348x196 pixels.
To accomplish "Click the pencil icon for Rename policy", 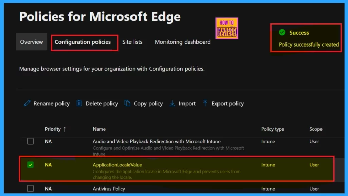I will pos(27,103).
